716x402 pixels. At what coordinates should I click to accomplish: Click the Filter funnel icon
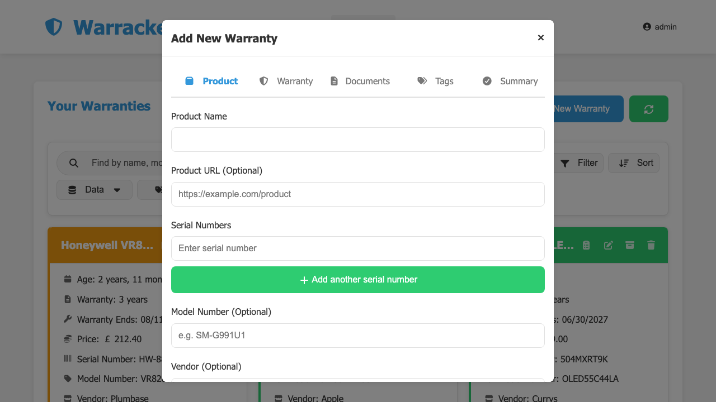point(565,163)
